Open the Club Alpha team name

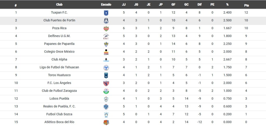(59, 59)
